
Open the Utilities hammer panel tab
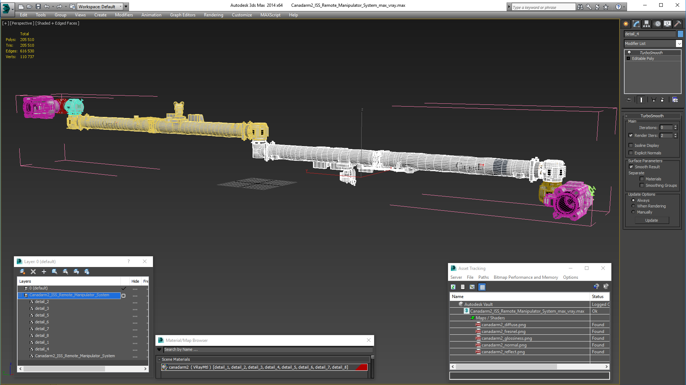pyautogui.click(x=677, y=24)
